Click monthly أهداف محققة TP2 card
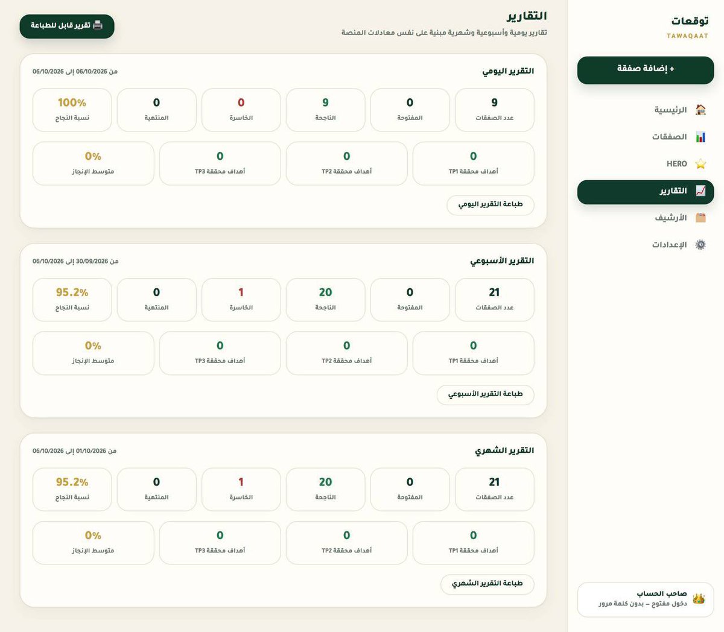 pos(346,543)
